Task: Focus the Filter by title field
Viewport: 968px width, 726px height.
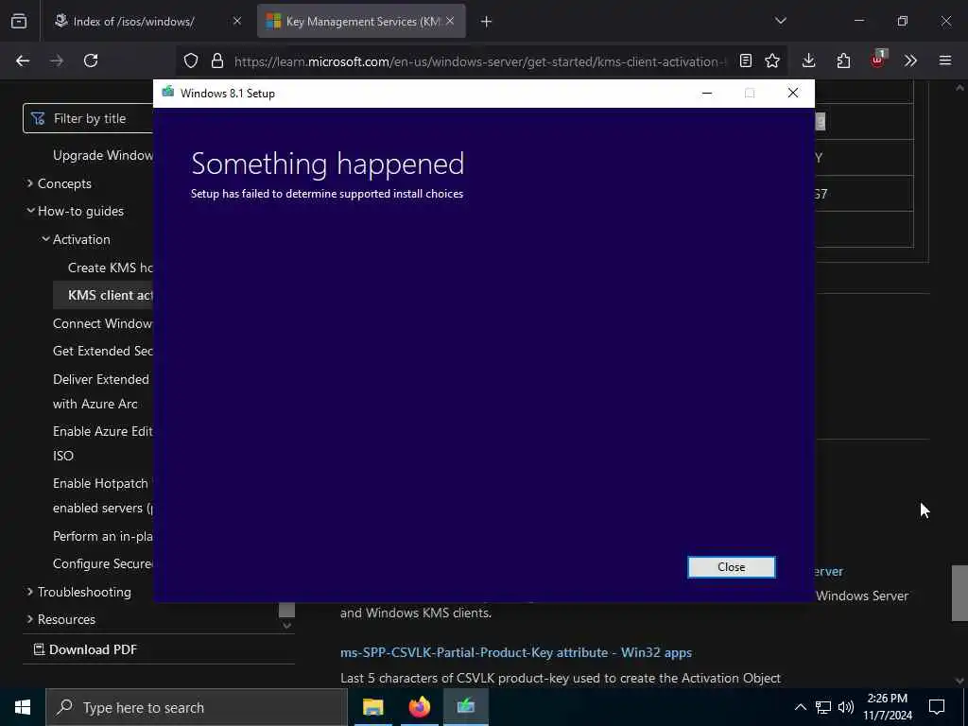Action: (x=88, y=118)
